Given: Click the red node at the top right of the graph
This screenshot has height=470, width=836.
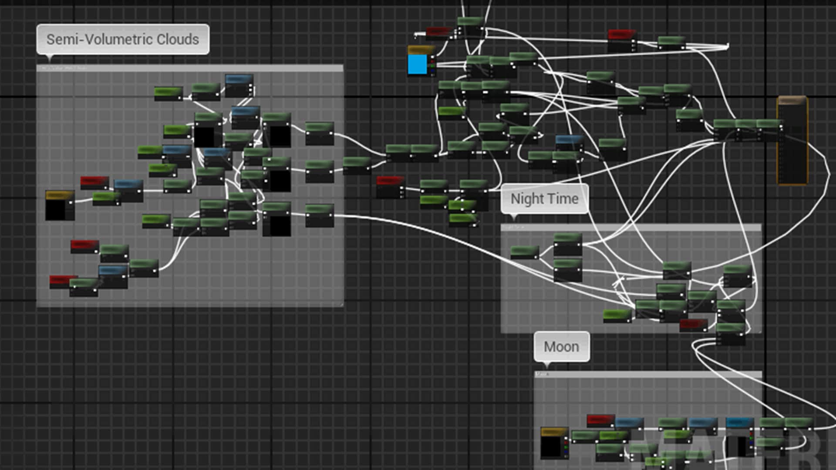Looking at the screenshot, I should (x=621, y=34).
